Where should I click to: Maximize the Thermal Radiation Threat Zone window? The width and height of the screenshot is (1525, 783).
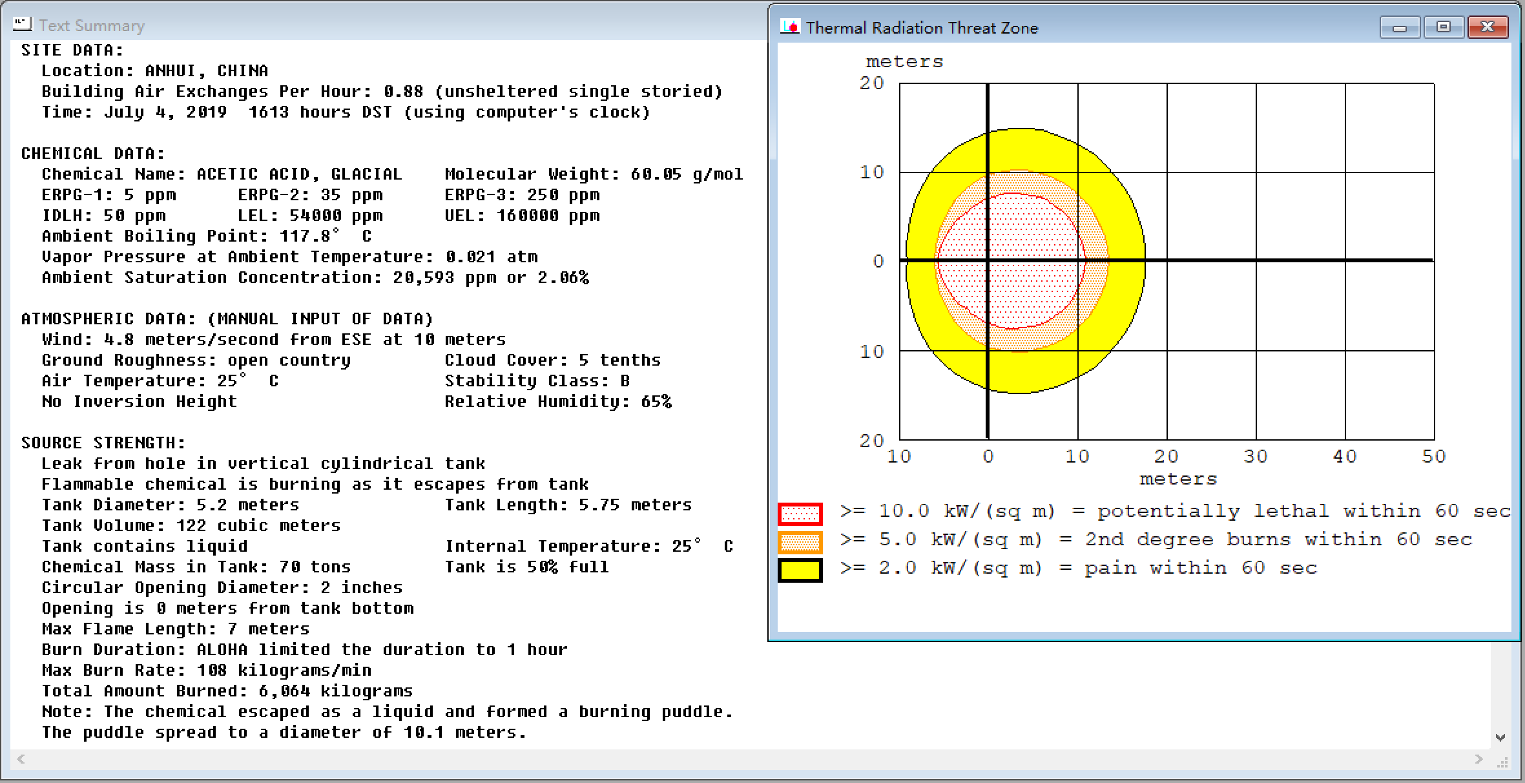coord(1443,27)
